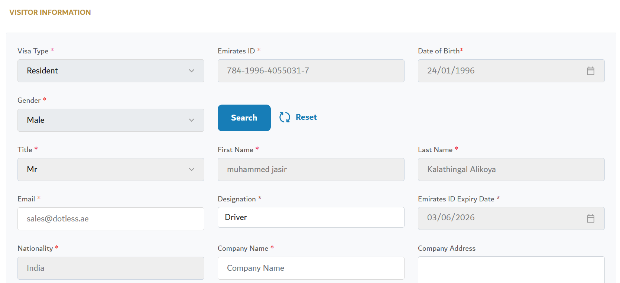Focus the Company Address text area
Viewport: 620px width, 283px height.
click(511, 270)
